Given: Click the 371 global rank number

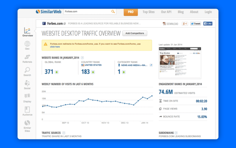Looking at the screenshot, I should coord(49,72).
